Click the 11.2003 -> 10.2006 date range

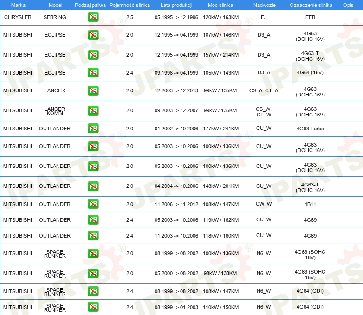pyautogui.click(x=176, y=236)
